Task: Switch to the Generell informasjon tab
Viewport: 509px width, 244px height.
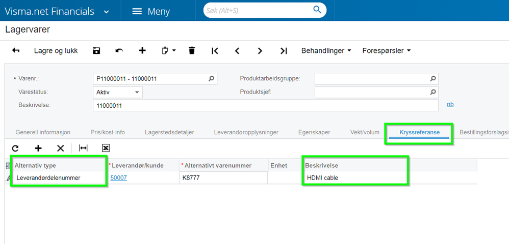Action: point(43,132)
